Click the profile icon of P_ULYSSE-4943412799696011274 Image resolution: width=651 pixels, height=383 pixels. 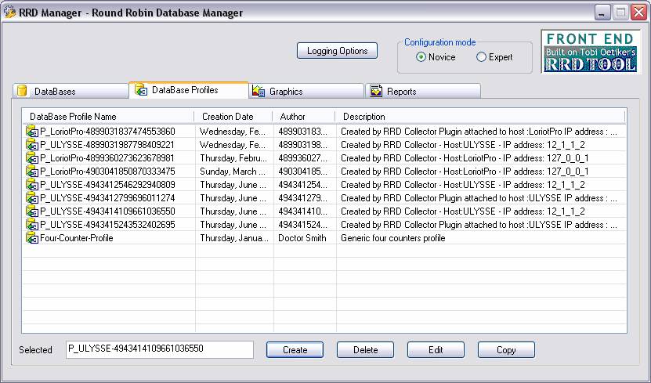32,198
